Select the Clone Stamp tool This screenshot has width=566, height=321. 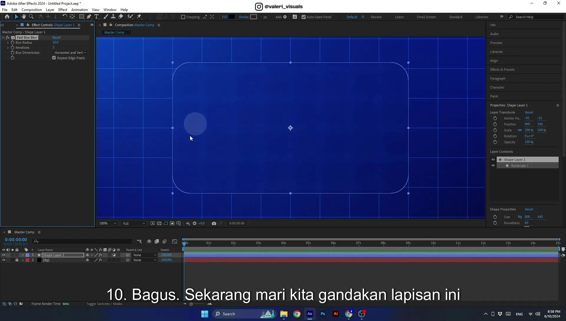[x=113, y=17]
